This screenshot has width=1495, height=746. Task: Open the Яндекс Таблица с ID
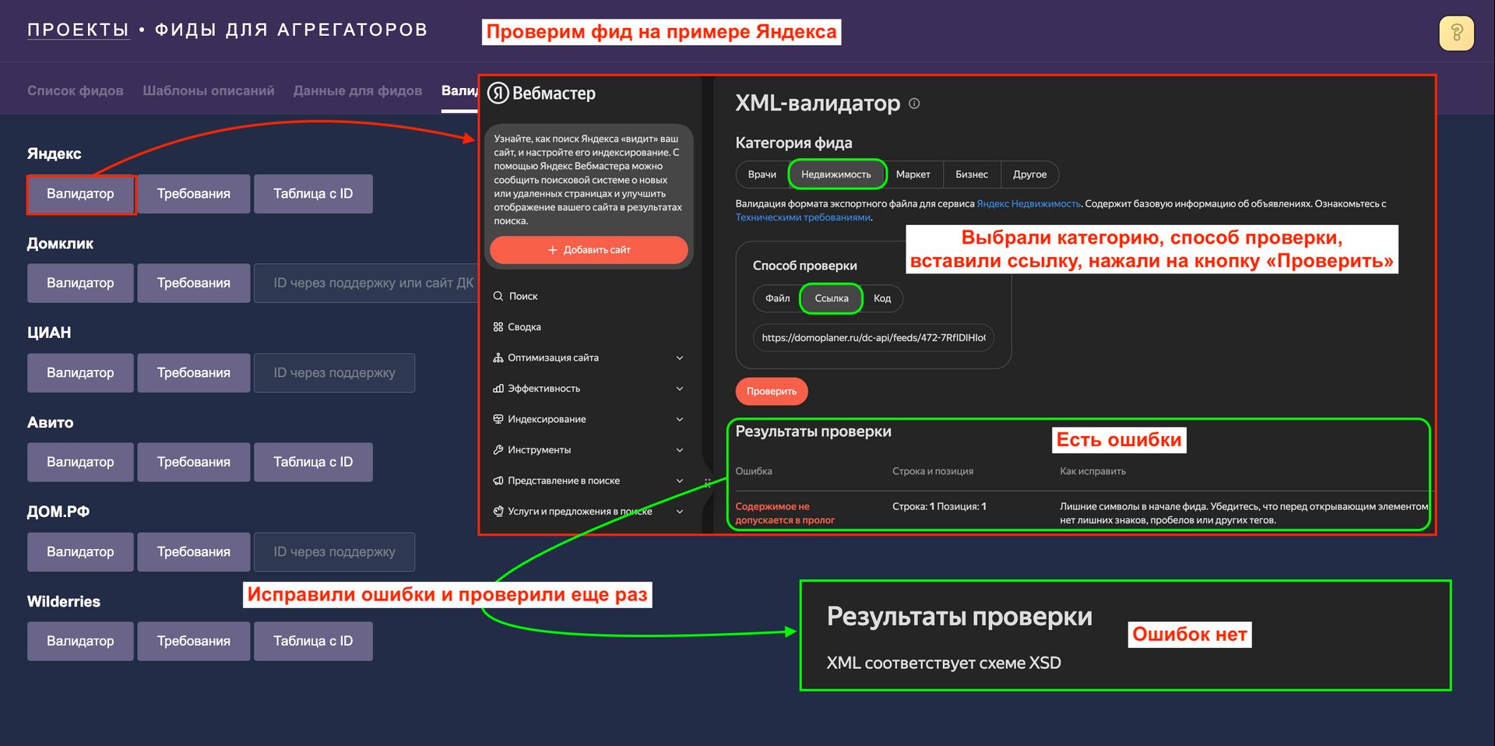[x=313, y=194]
